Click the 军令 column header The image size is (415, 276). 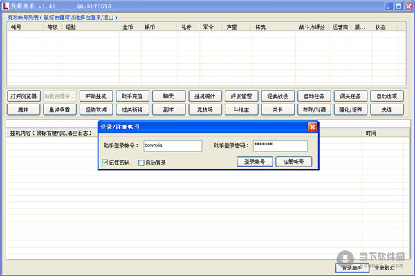click(x=211, y=27)
